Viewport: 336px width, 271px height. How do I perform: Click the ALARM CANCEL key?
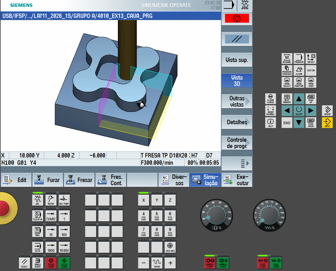(x=270, y=98)
